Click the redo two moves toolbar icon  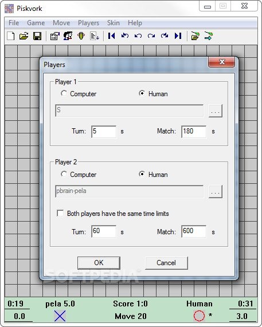click(165, 36)
